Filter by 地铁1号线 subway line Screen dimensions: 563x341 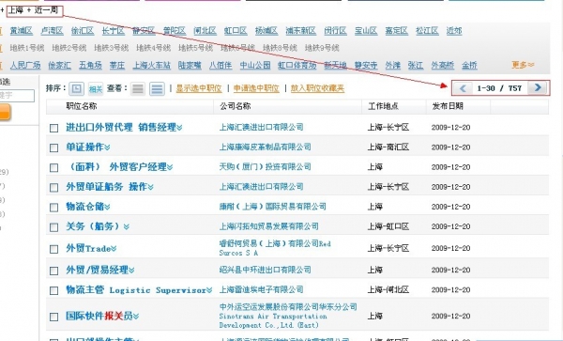[27, 48]
